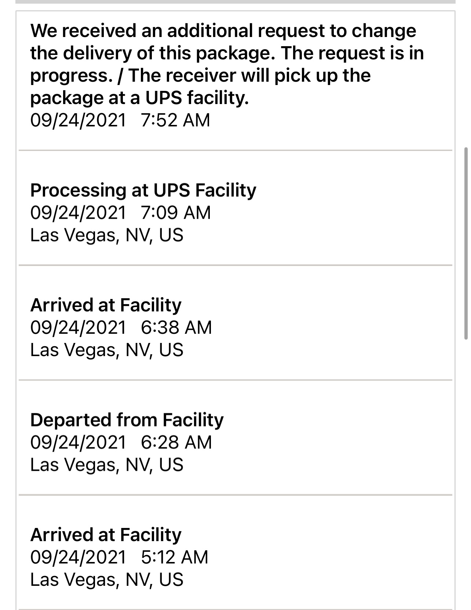Click the 7:52 AM time stamp
The image size is (471, 610).
point(175,120)
